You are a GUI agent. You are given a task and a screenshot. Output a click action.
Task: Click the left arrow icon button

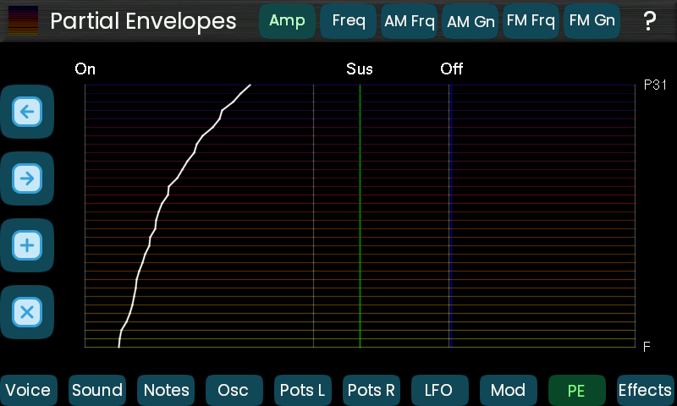(27, 112)
